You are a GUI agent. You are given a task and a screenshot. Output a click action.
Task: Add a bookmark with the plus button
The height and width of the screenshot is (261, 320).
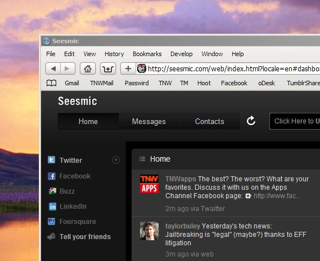click(x=128, y=68)
